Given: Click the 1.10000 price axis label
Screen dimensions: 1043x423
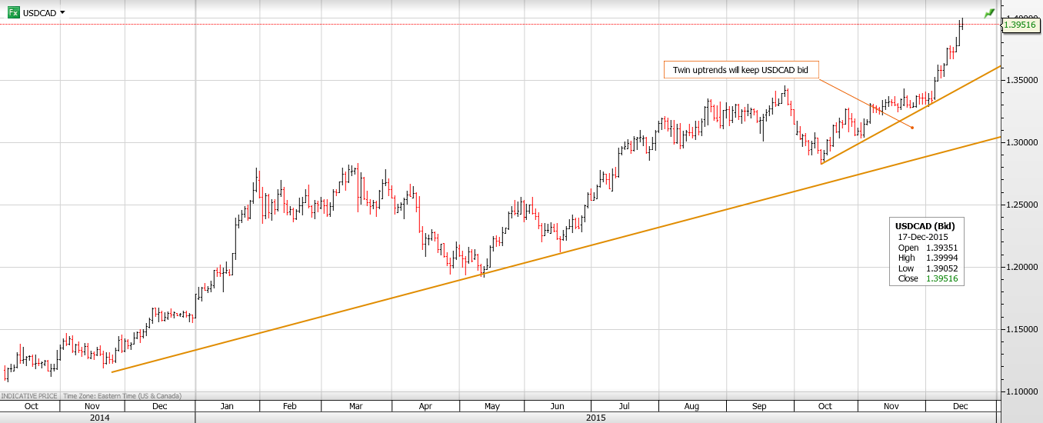Looking at the screenshot, I should 1021,391.
